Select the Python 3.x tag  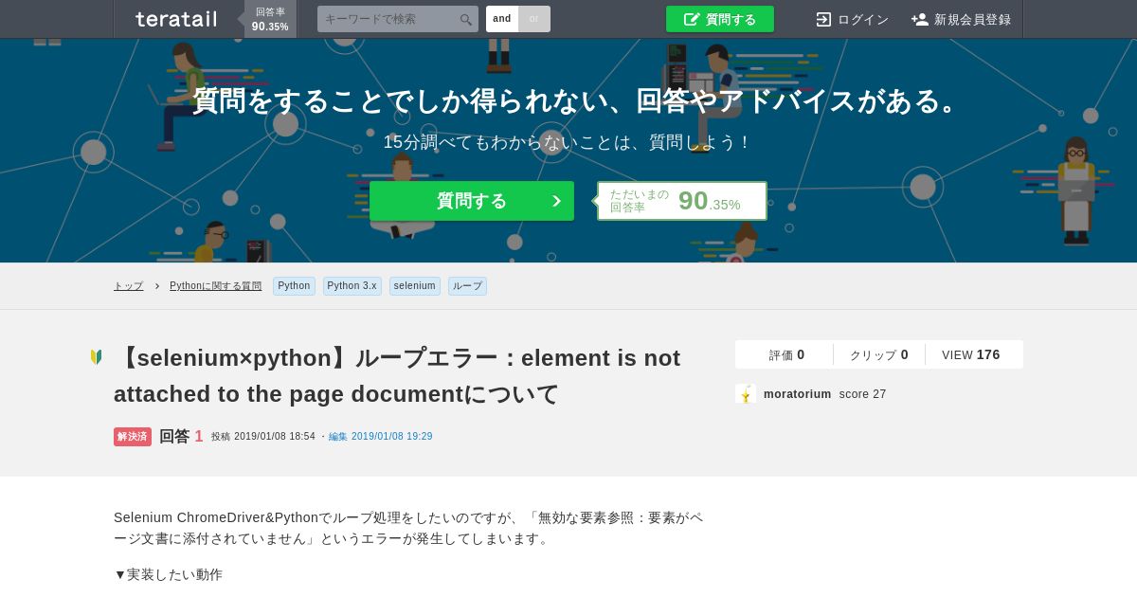[x=352, y=286]
